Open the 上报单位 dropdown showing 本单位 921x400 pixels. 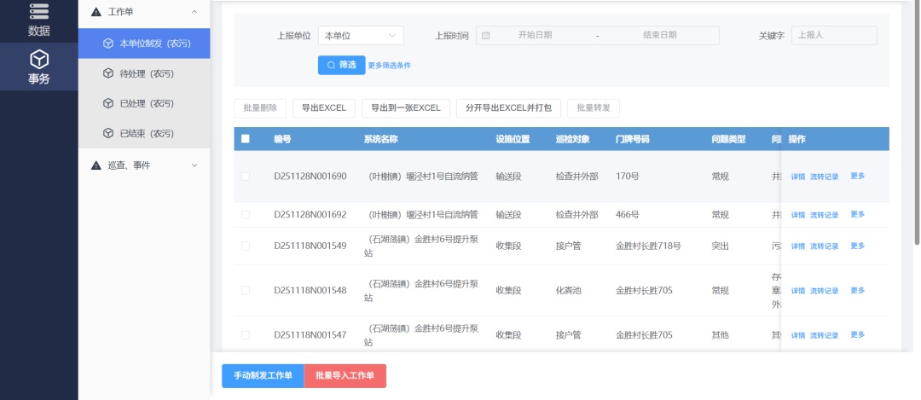click(x=361, y=35)
